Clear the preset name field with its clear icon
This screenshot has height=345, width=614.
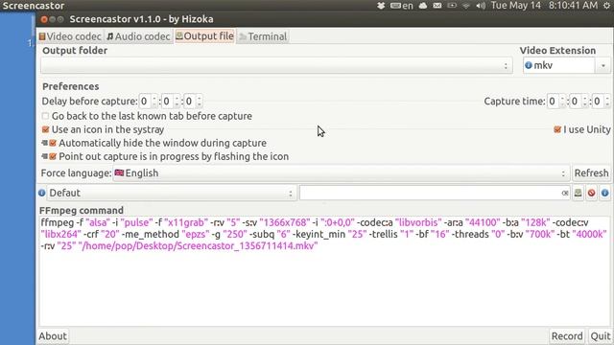pos(565,193)
